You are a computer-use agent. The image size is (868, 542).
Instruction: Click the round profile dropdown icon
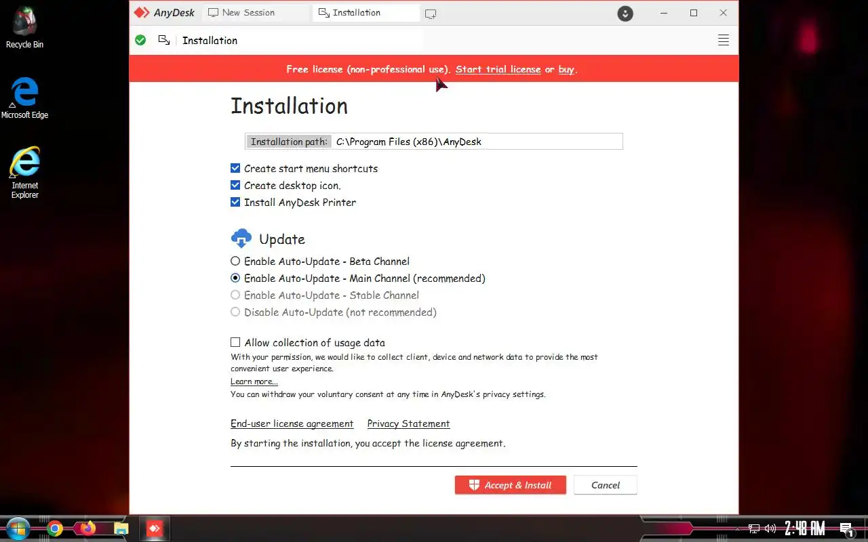pyautogui.click(x=625, y=13)
